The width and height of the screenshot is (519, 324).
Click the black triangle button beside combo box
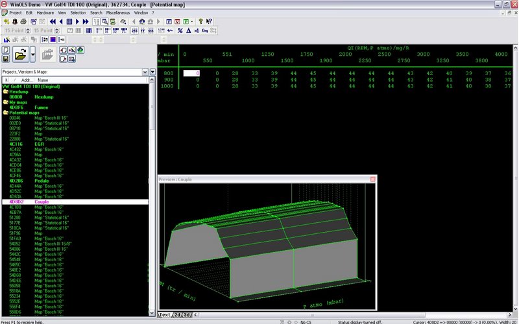152,72
